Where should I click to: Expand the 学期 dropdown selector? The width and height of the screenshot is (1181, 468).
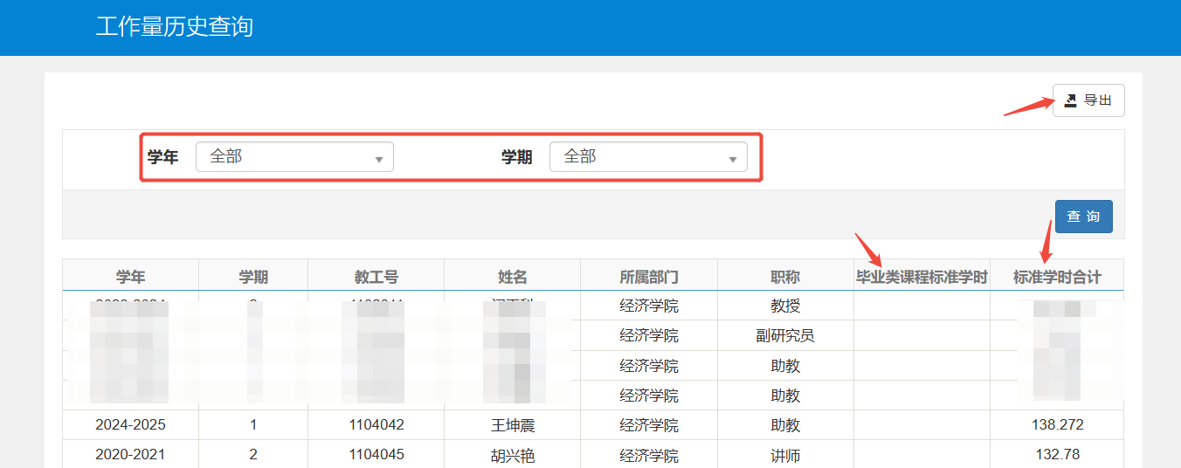(x=648, y=157)
